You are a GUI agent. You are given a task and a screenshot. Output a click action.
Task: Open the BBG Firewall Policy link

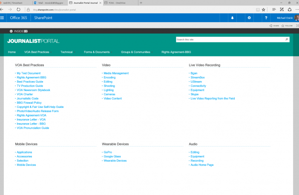pos(29,102)
